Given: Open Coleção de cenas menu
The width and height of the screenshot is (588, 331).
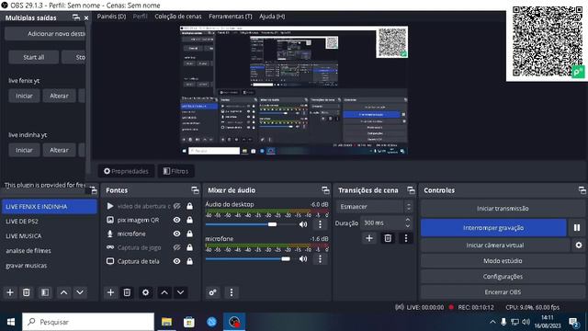Looking at the screenshot, I should pyautogui.click(x=178, y=17).
